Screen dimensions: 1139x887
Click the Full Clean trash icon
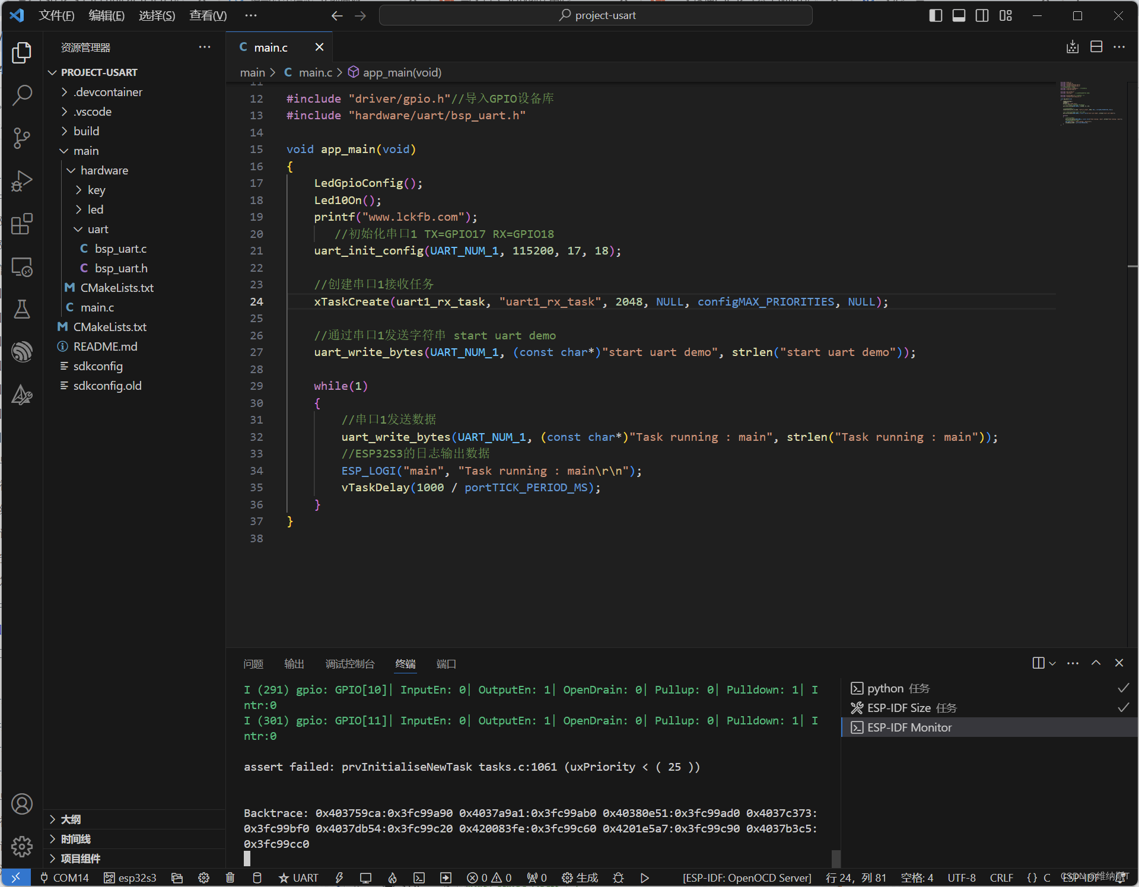[x=230, y=878]
